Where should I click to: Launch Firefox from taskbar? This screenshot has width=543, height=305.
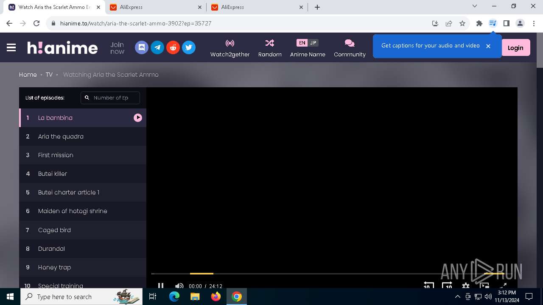click(216, 297)
